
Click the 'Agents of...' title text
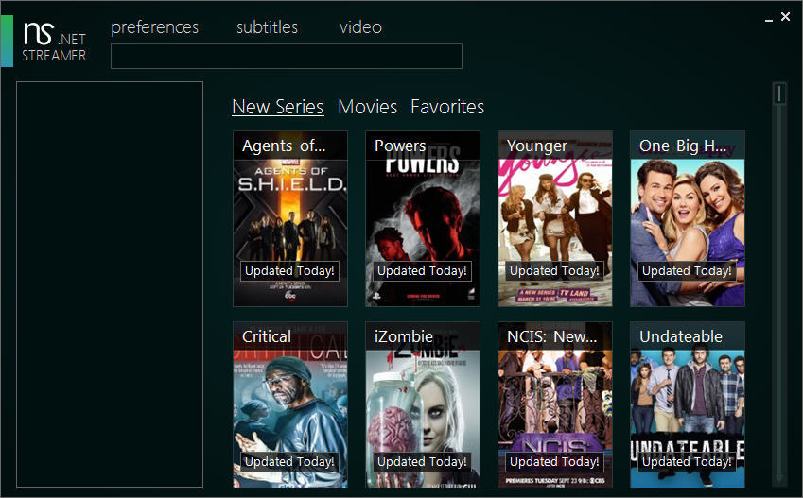coord(284,146)
